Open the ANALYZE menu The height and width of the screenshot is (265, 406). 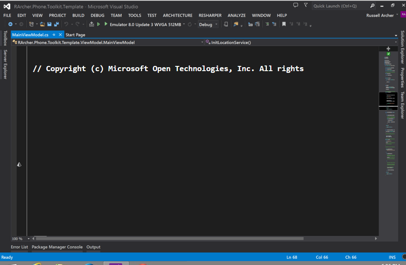pos(237,15)
